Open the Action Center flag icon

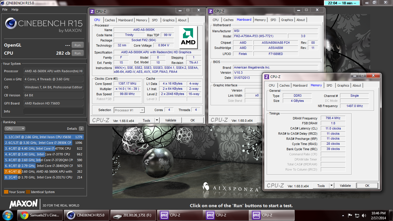click(x=350, y=215)
